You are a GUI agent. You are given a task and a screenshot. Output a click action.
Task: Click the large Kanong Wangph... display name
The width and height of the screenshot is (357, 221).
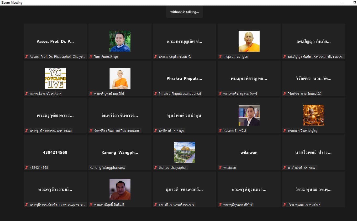pos(120,152)
